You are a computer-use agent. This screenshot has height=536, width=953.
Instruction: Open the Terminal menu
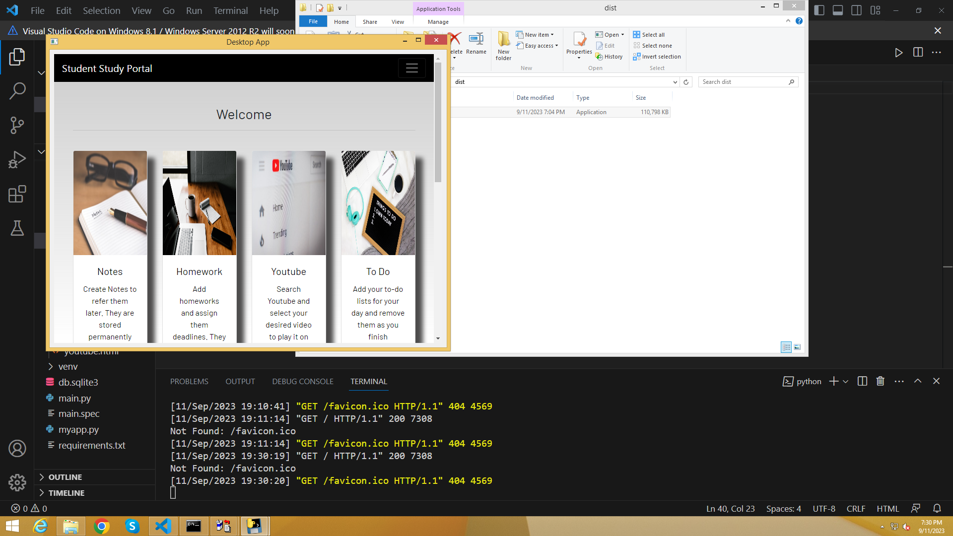(230, 10)
